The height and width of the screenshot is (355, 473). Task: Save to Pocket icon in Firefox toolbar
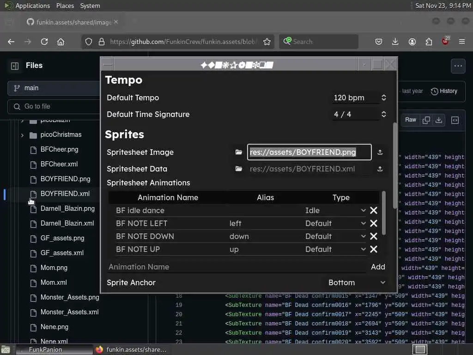coord(379,42)
